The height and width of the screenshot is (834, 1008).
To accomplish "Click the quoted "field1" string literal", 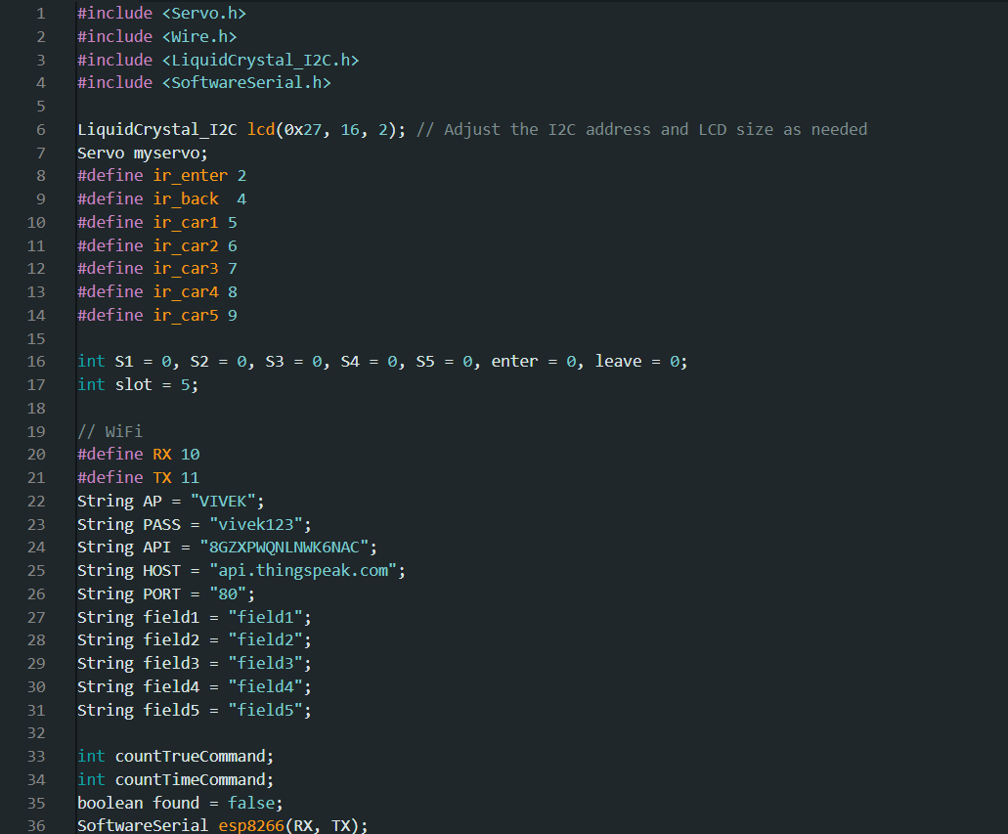I will (x=266, y=617).
